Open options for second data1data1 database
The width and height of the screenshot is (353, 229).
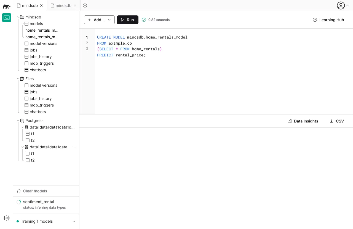pos(74,147)
